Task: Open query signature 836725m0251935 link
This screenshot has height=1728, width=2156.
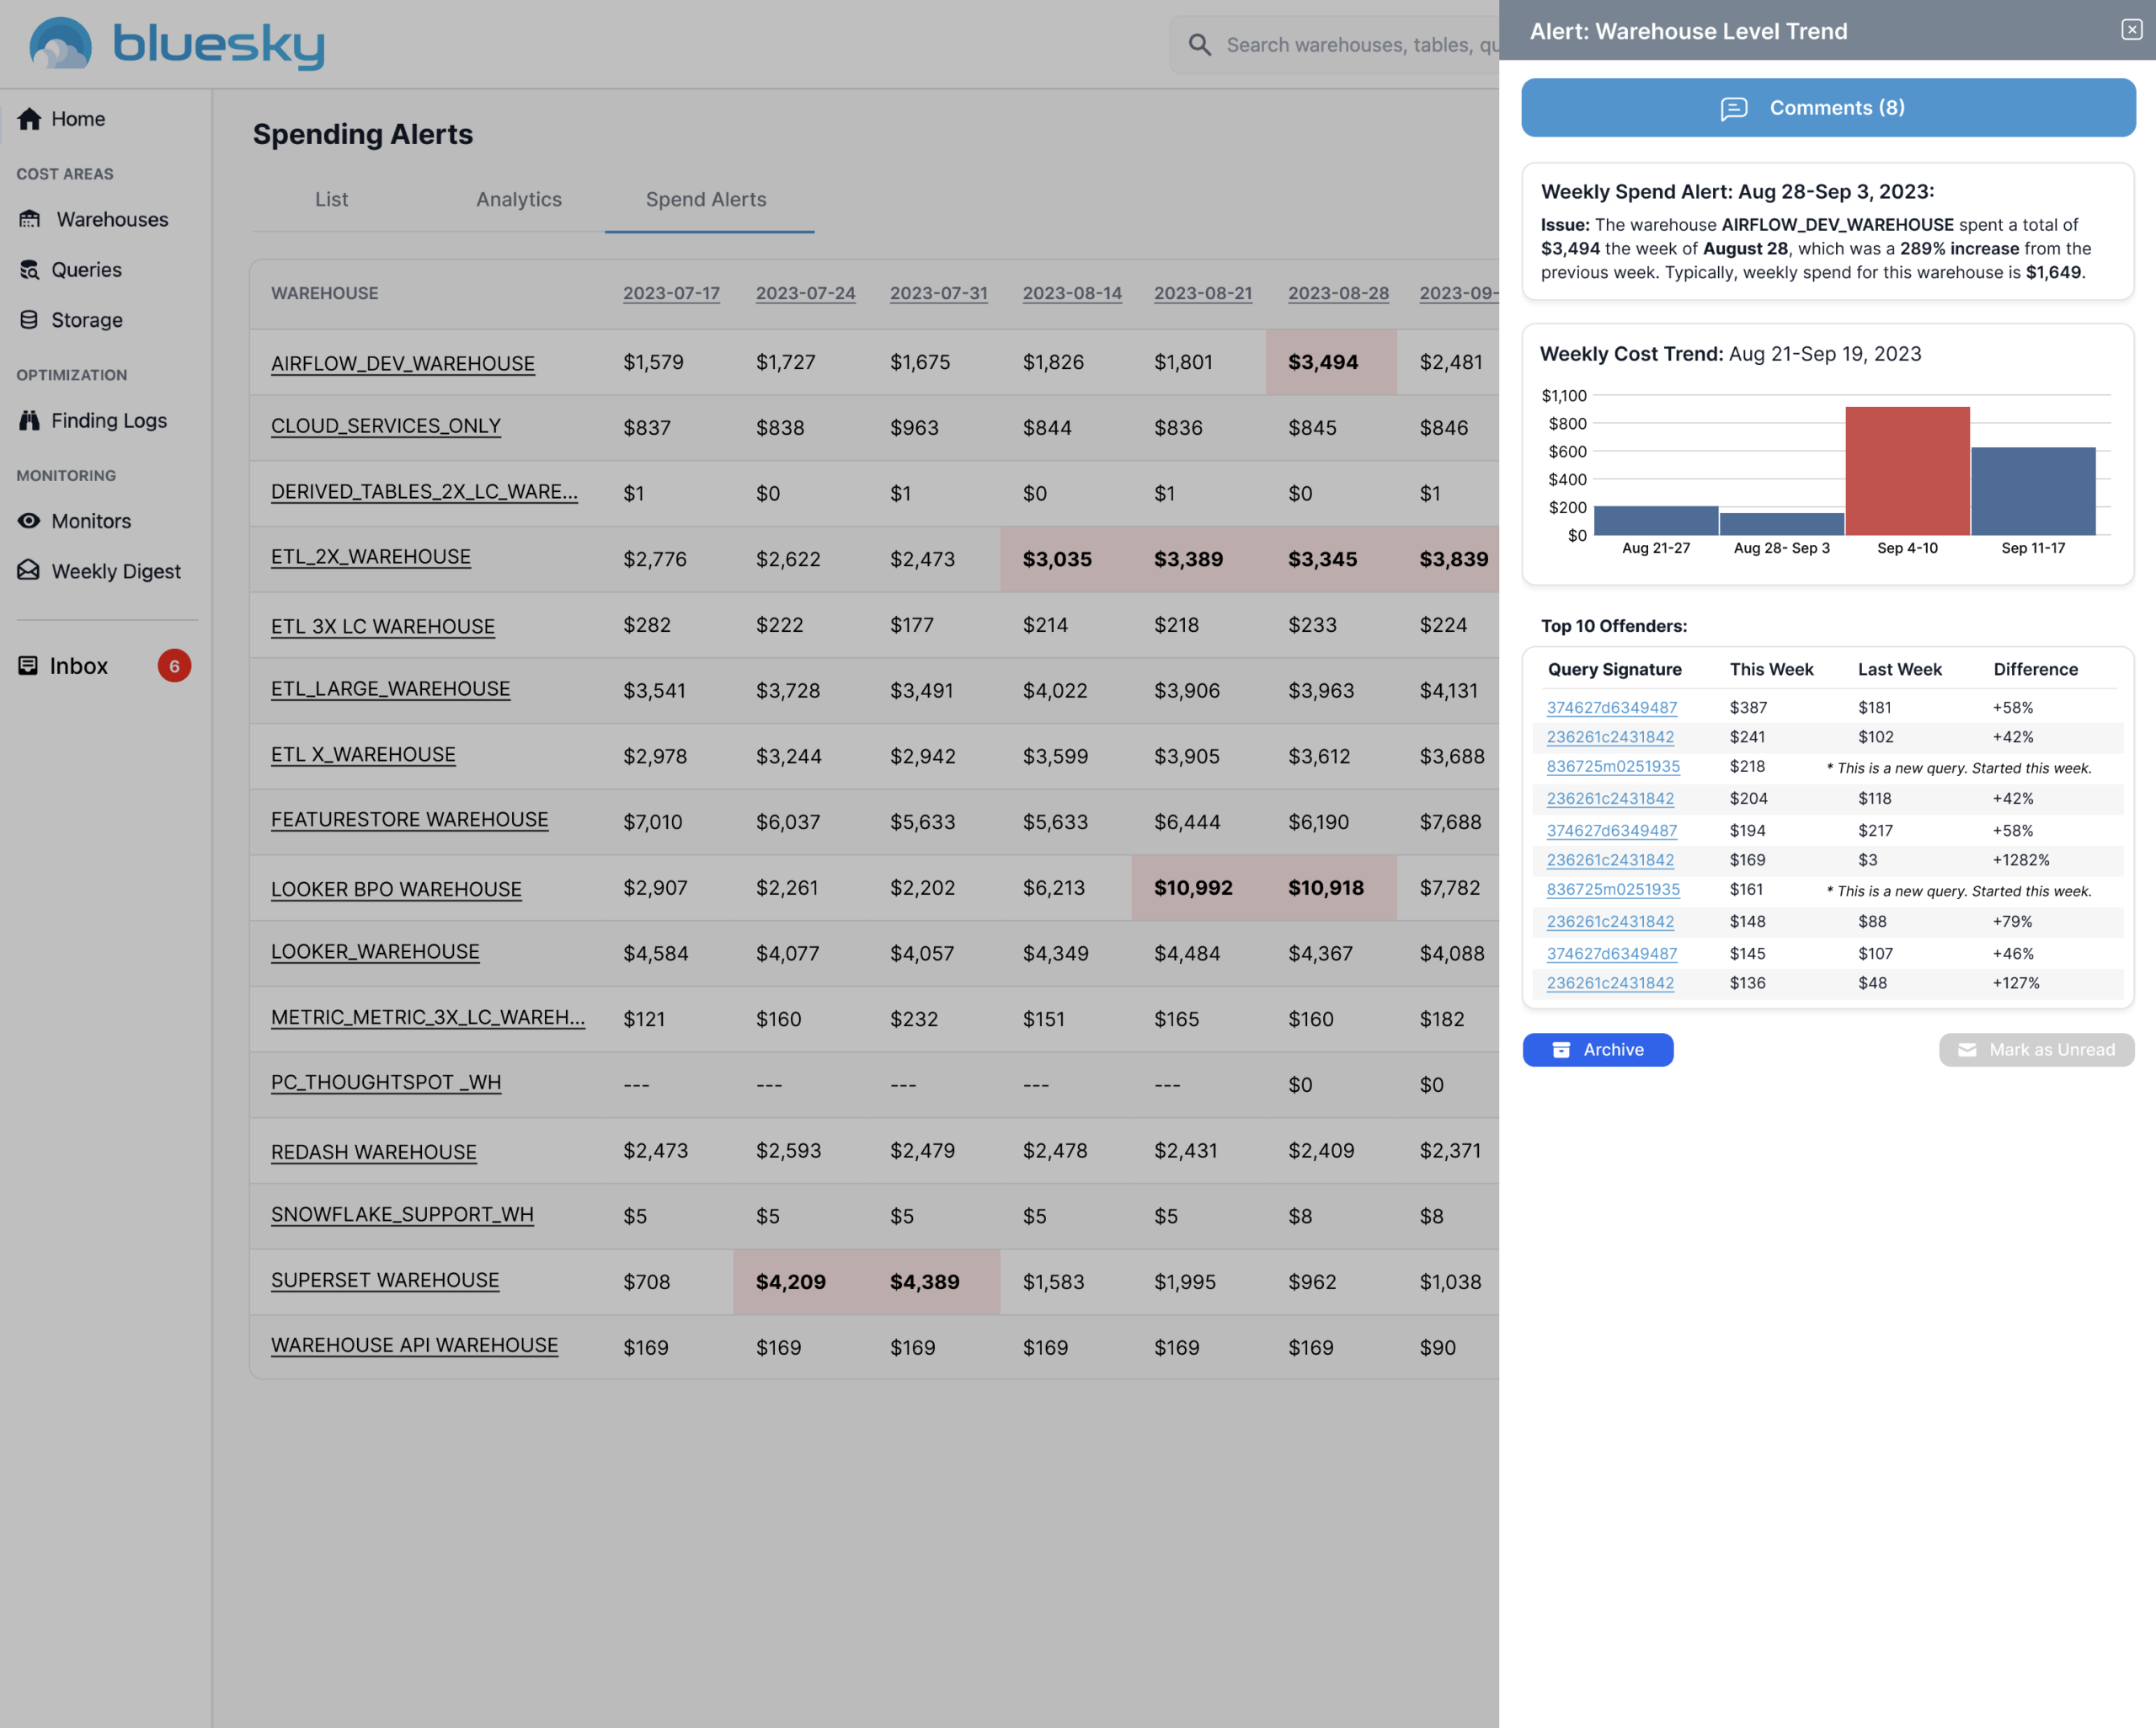Action: pos(1612,767)
